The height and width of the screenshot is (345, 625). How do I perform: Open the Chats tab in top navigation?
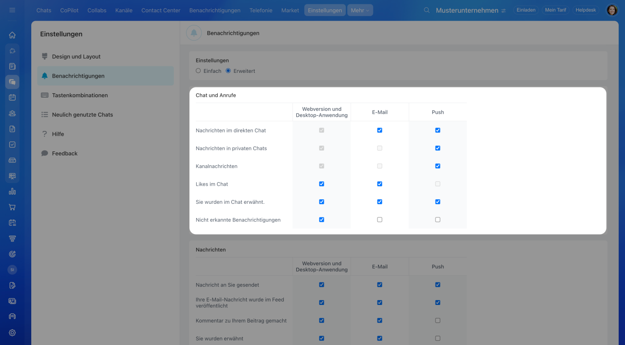coord(43,10)
